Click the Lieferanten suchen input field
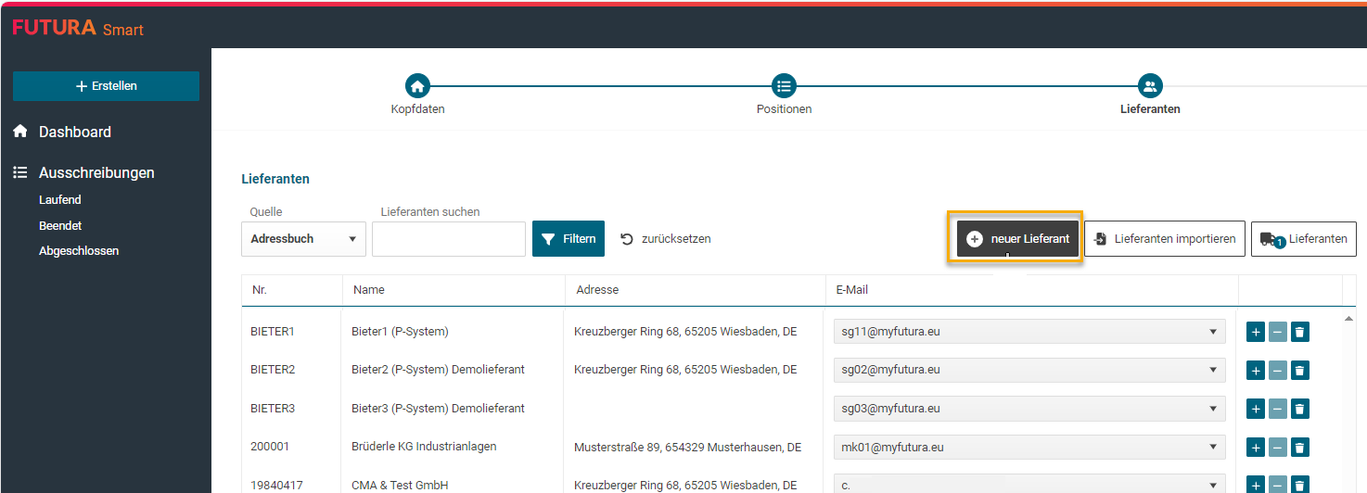1367x493 pixels. click(x=449, y=239)
